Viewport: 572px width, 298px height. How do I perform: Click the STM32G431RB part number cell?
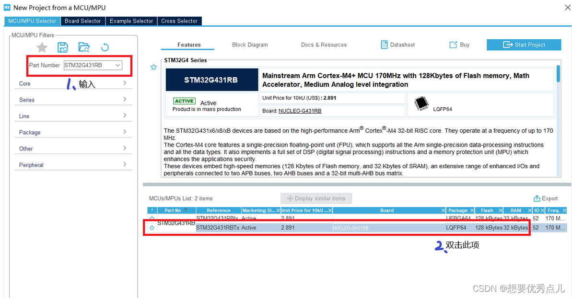click(x=176, y=223)
